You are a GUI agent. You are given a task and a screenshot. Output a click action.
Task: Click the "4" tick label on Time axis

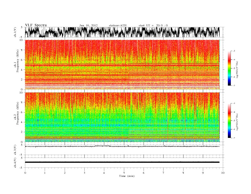coord(104,173)
